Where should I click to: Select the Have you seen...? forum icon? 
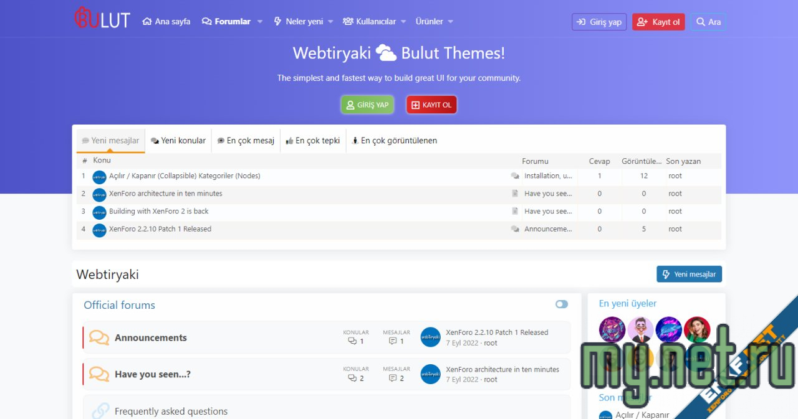click(x=99, y=374)
